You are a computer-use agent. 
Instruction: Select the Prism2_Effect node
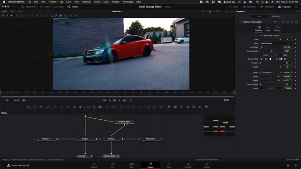click(124, 122)
